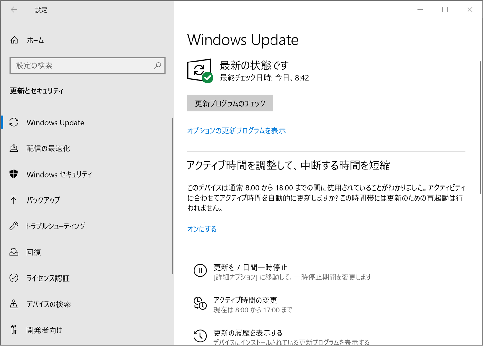Maximize the 設定 window
This screenshot has width=483, height=346.
point(445,10)
